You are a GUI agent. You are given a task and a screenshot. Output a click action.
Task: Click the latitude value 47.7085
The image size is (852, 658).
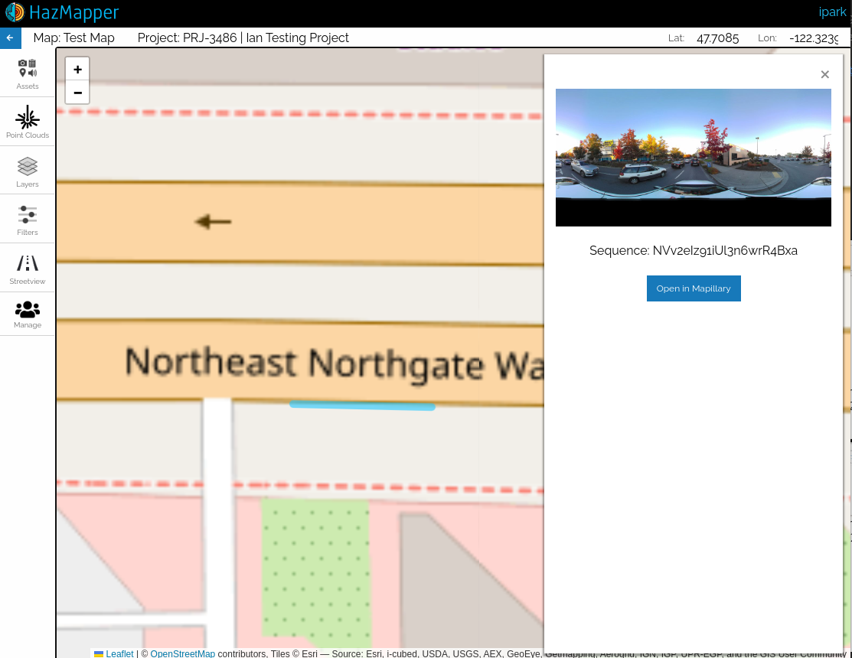pos(717,38)
